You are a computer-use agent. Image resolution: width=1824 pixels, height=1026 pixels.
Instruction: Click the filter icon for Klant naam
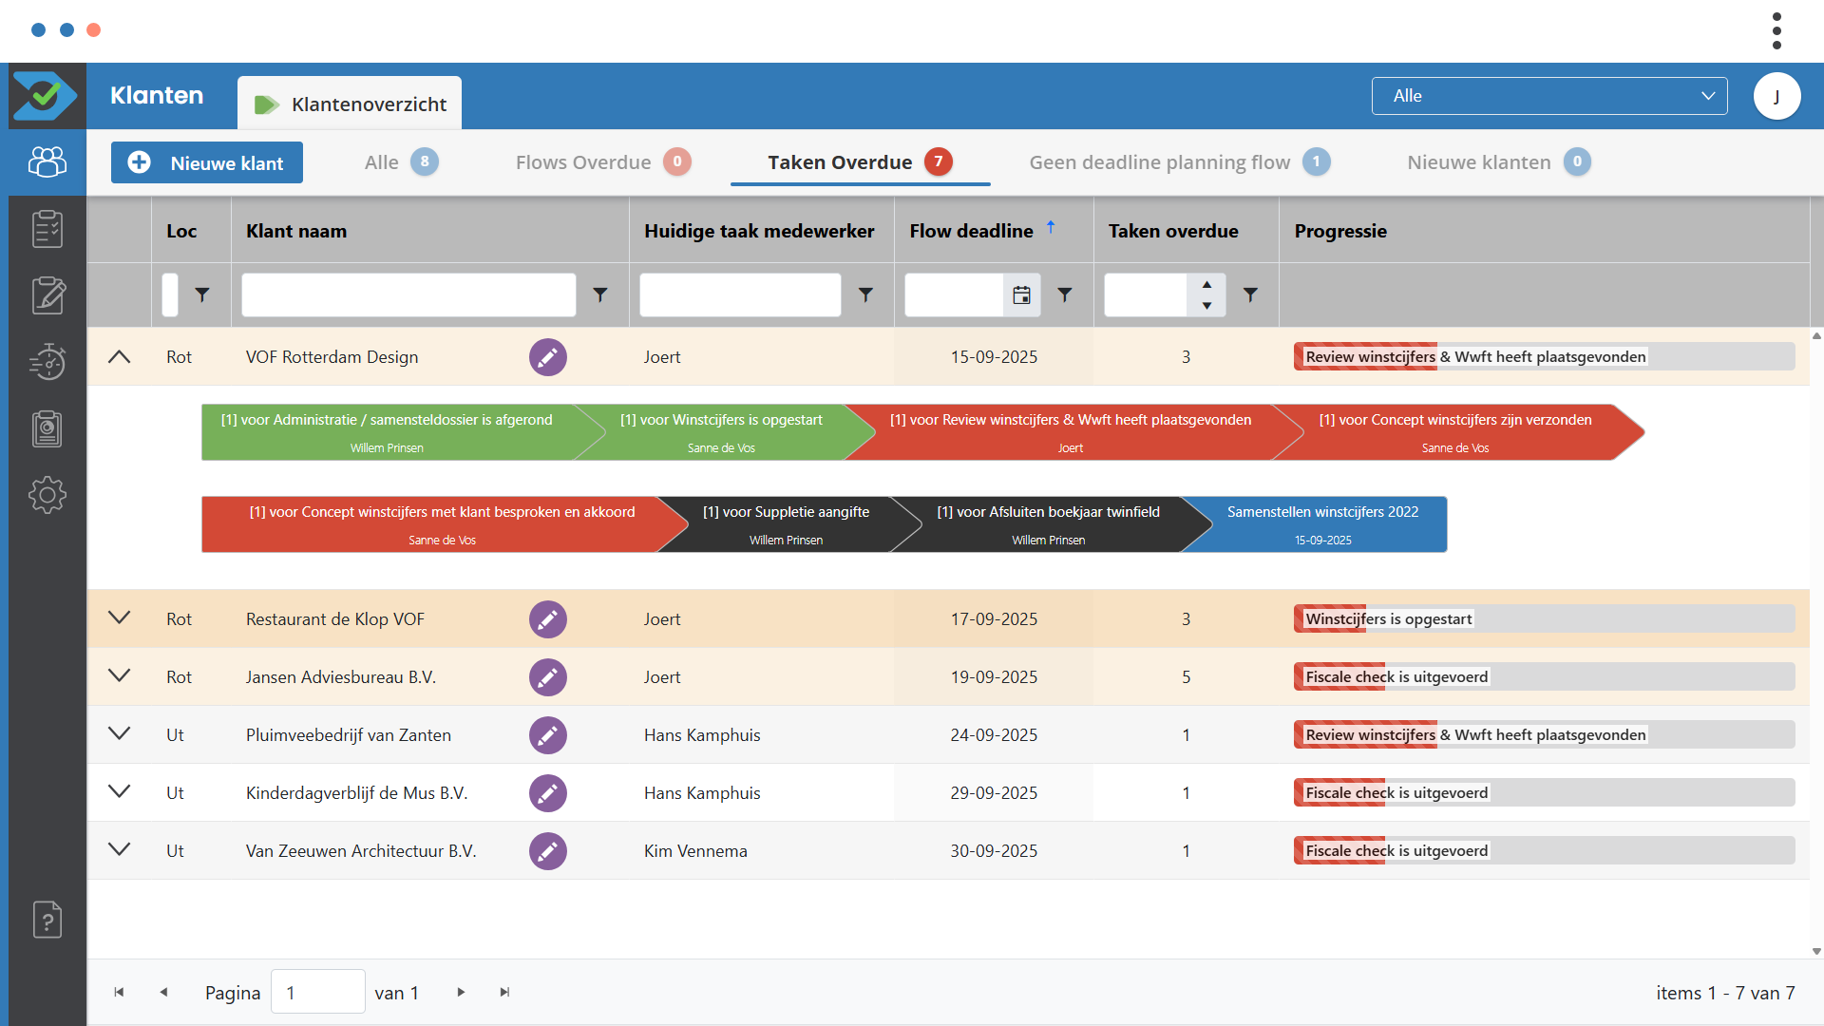[x=600, y=294]
